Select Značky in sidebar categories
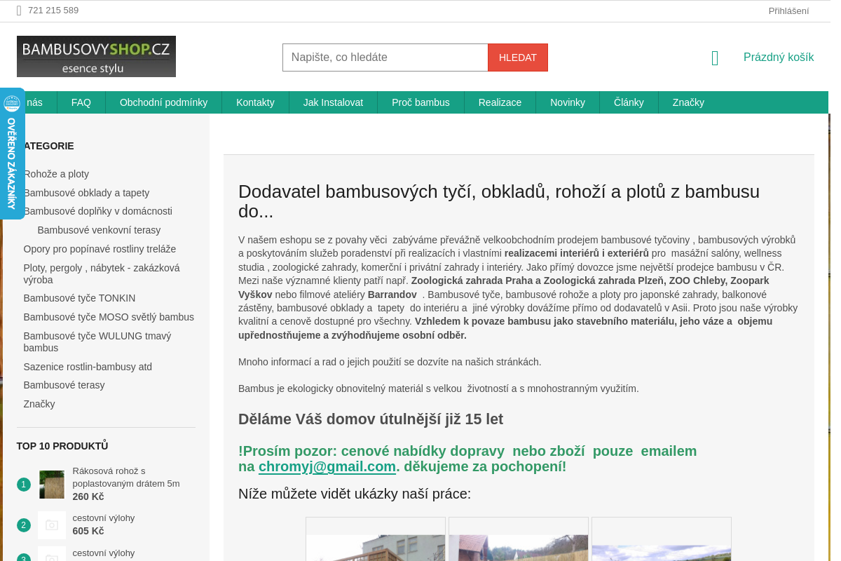The width and height of the screenshot is (841, 561). (39, 404)
